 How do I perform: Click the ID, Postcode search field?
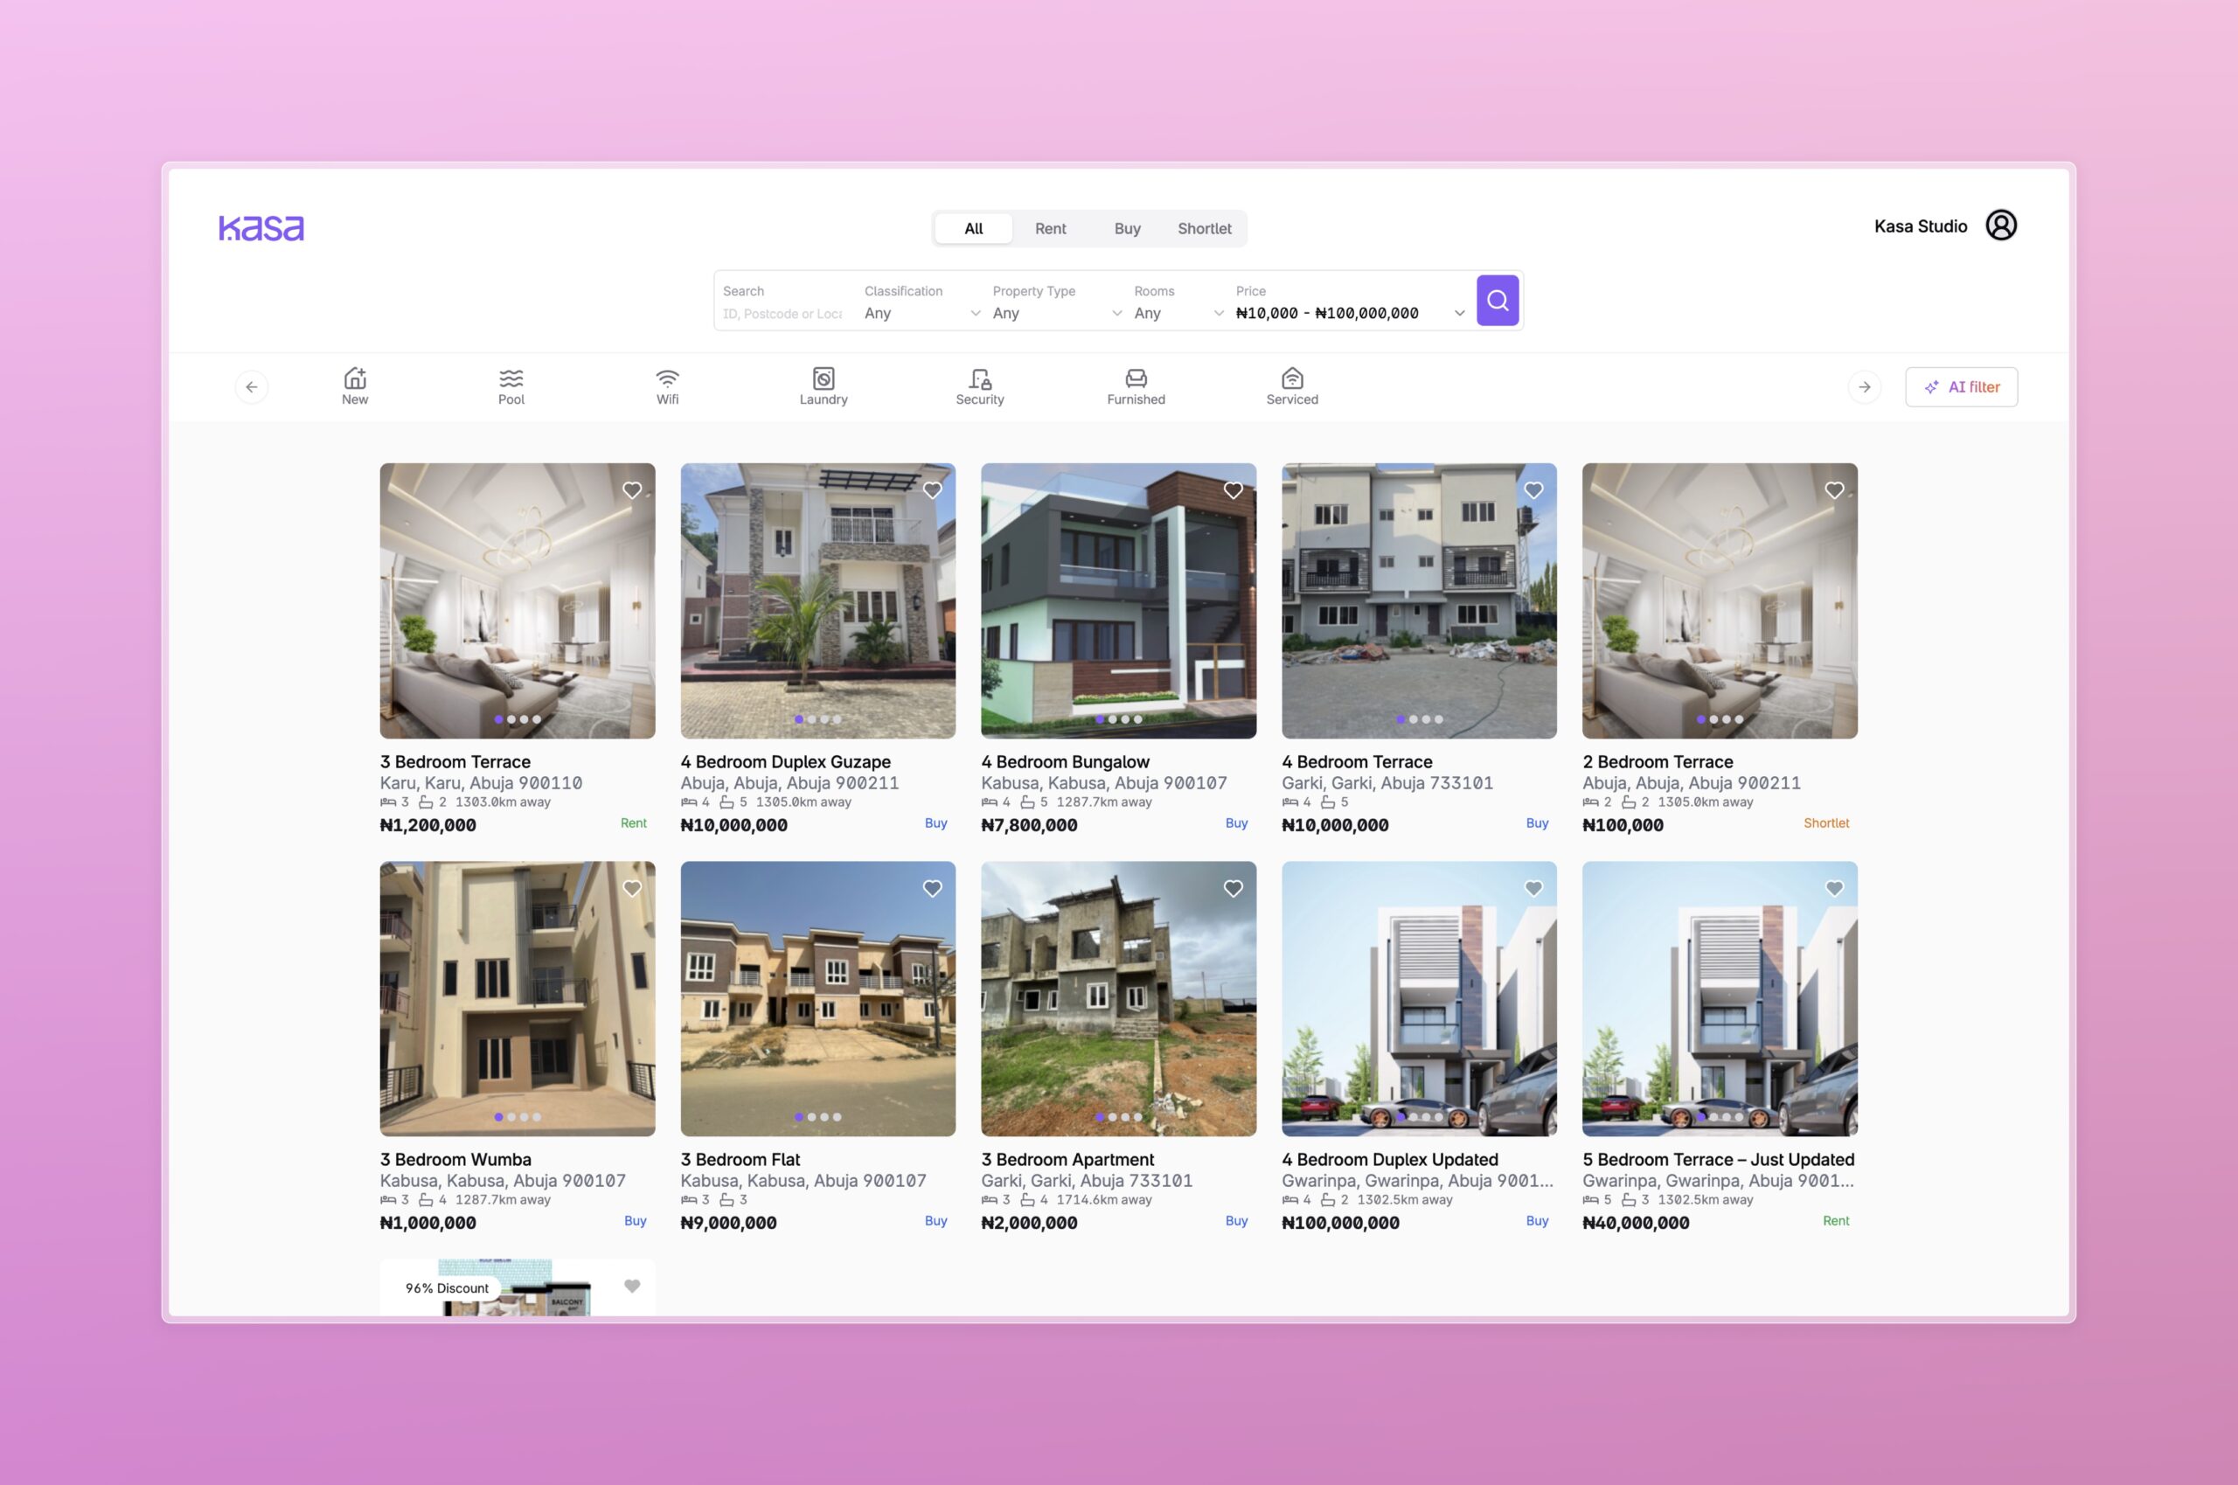(x=782, y=314)
